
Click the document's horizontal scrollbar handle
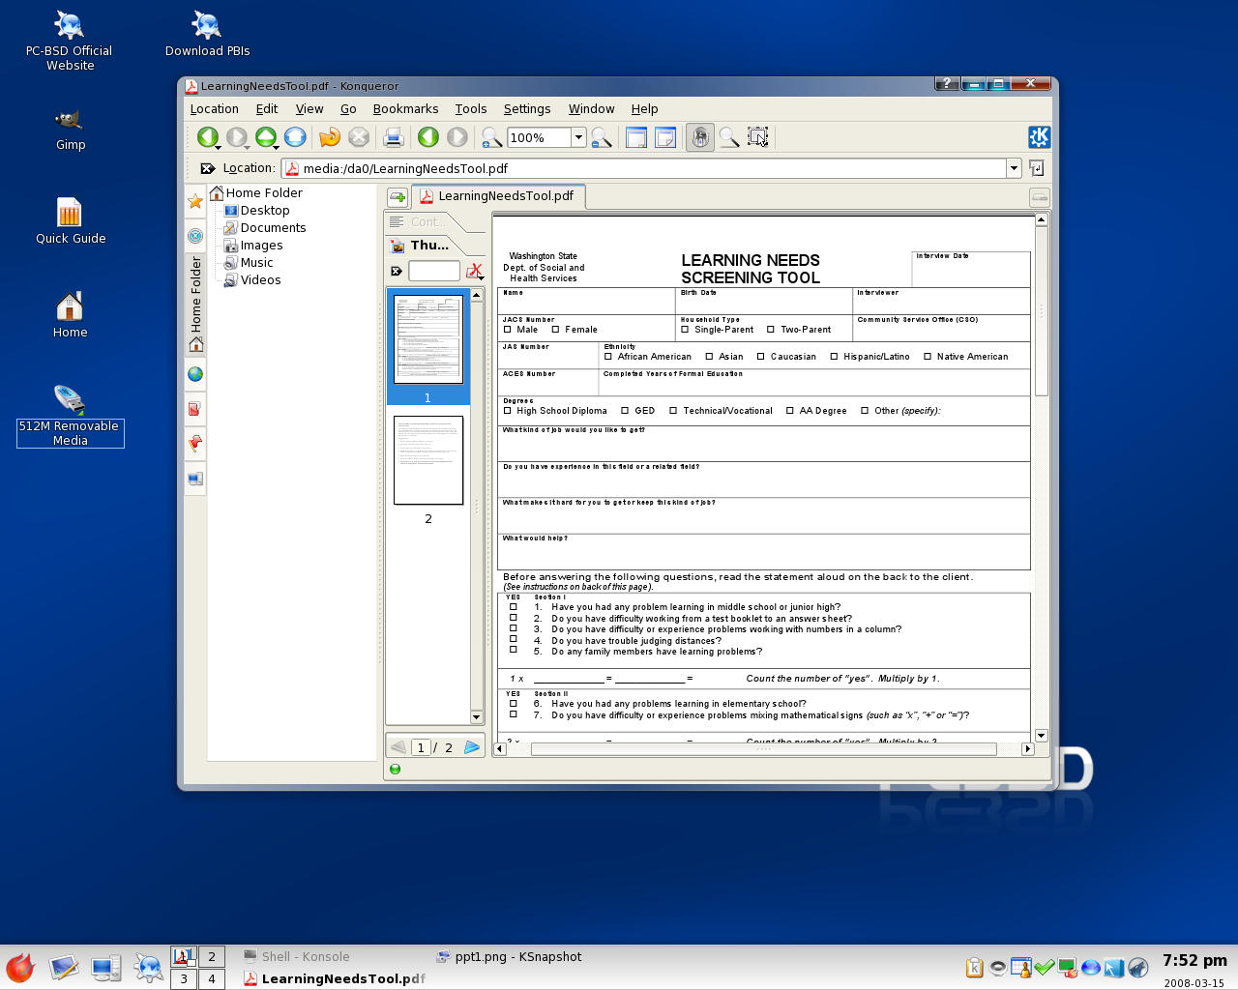[764, 749]
